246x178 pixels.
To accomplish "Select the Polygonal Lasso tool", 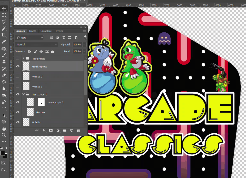I will 4,22.
